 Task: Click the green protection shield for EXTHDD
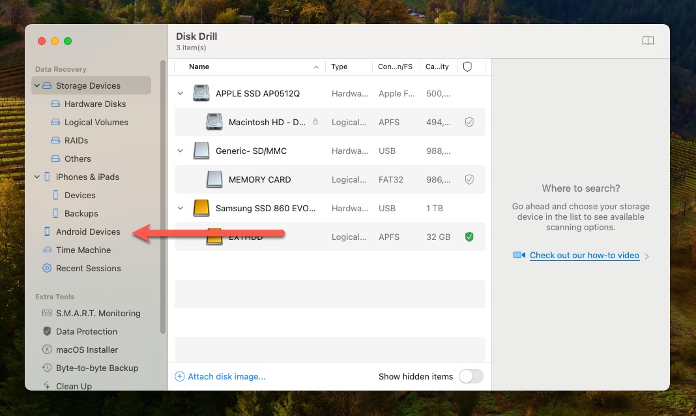[x=469, y=237]
